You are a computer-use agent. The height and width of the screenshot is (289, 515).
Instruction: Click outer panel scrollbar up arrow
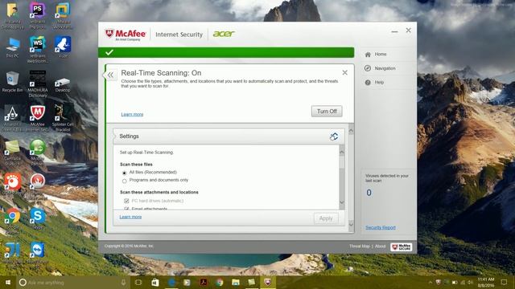tap(351, 131)
